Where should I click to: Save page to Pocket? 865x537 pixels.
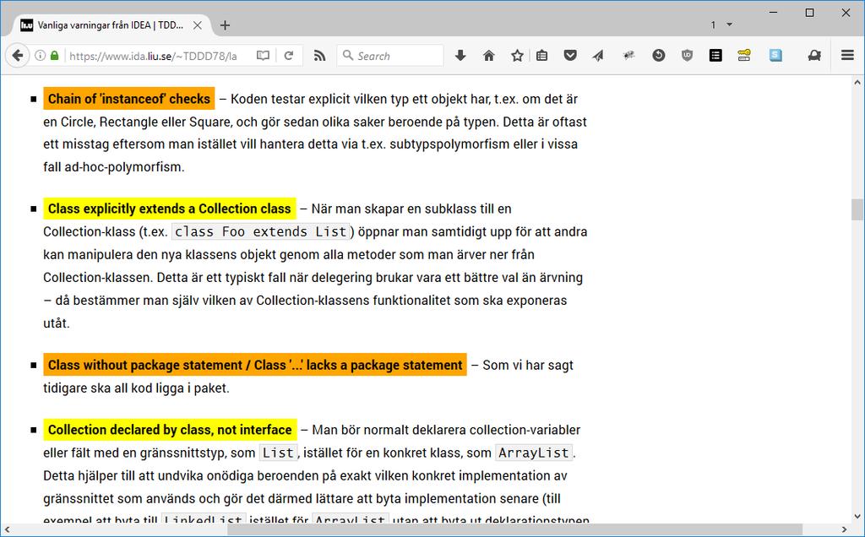[x=570, y=55]
